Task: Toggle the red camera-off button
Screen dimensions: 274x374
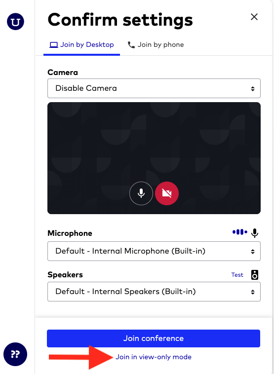Action: click(x=167, y=193)
